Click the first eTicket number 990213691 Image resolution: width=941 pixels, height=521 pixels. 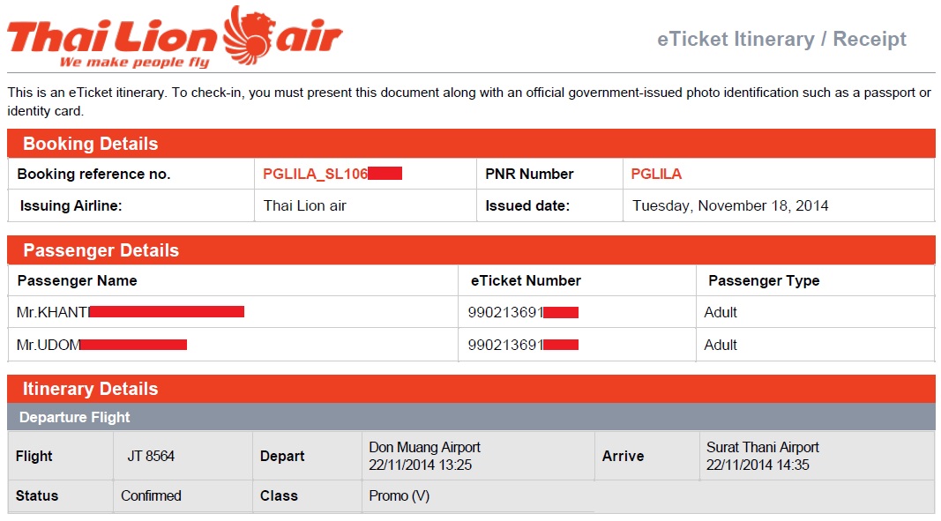pos(523,312)
